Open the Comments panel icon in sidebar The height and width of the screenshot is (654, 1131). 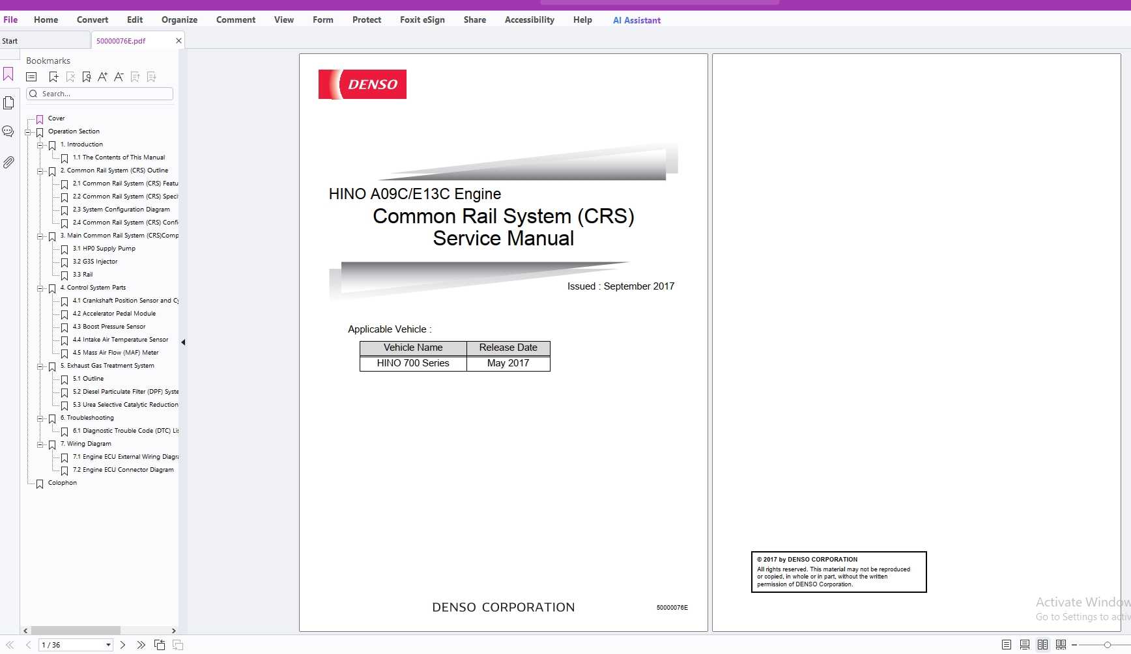8,131
